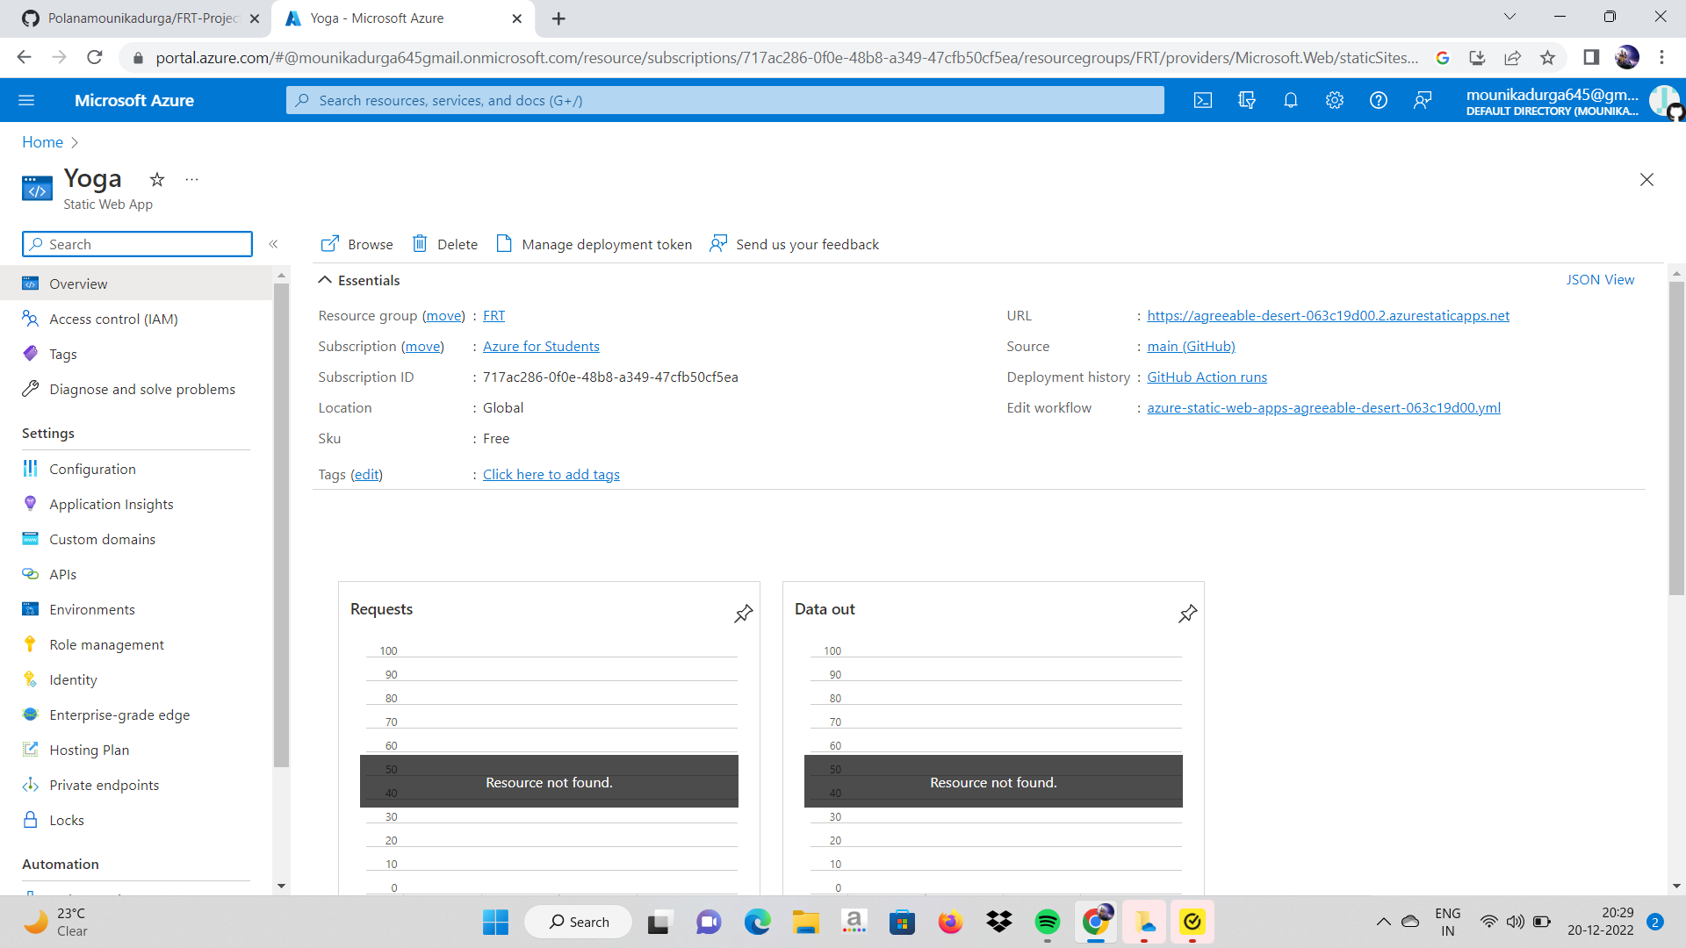Star Yoga app as favorite

157,179
